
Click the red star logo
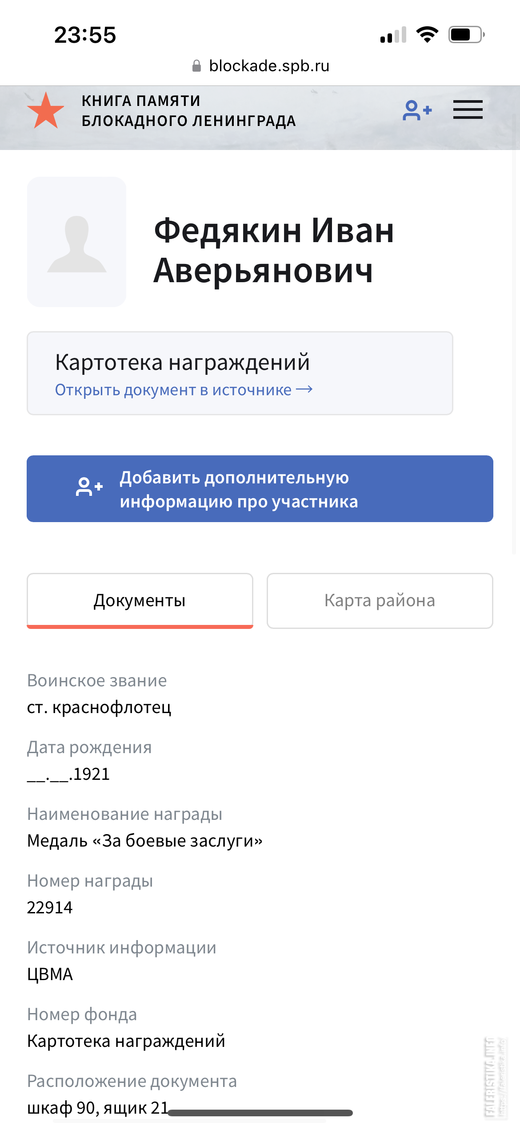[x=45, y=111]
